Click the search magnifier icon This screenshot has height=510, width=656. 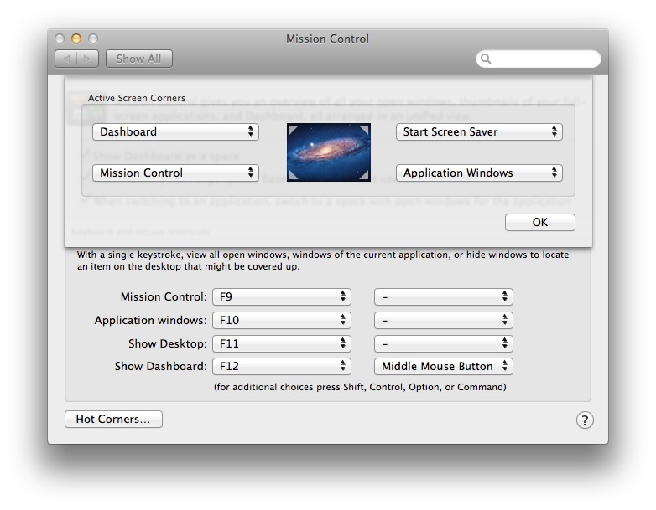pyautogui.click(x=486, y=59)
